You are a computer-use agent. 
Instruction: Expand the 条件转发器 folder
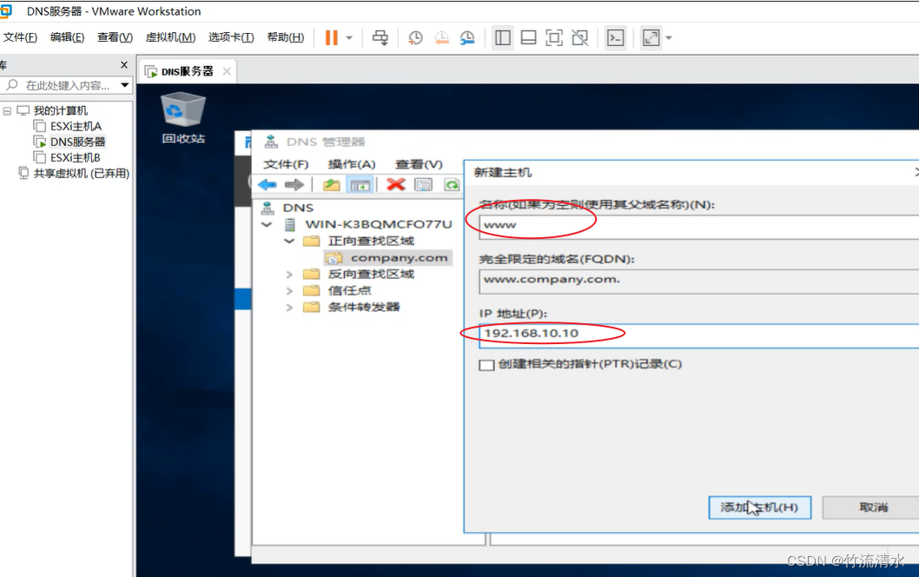coord(289,307)
